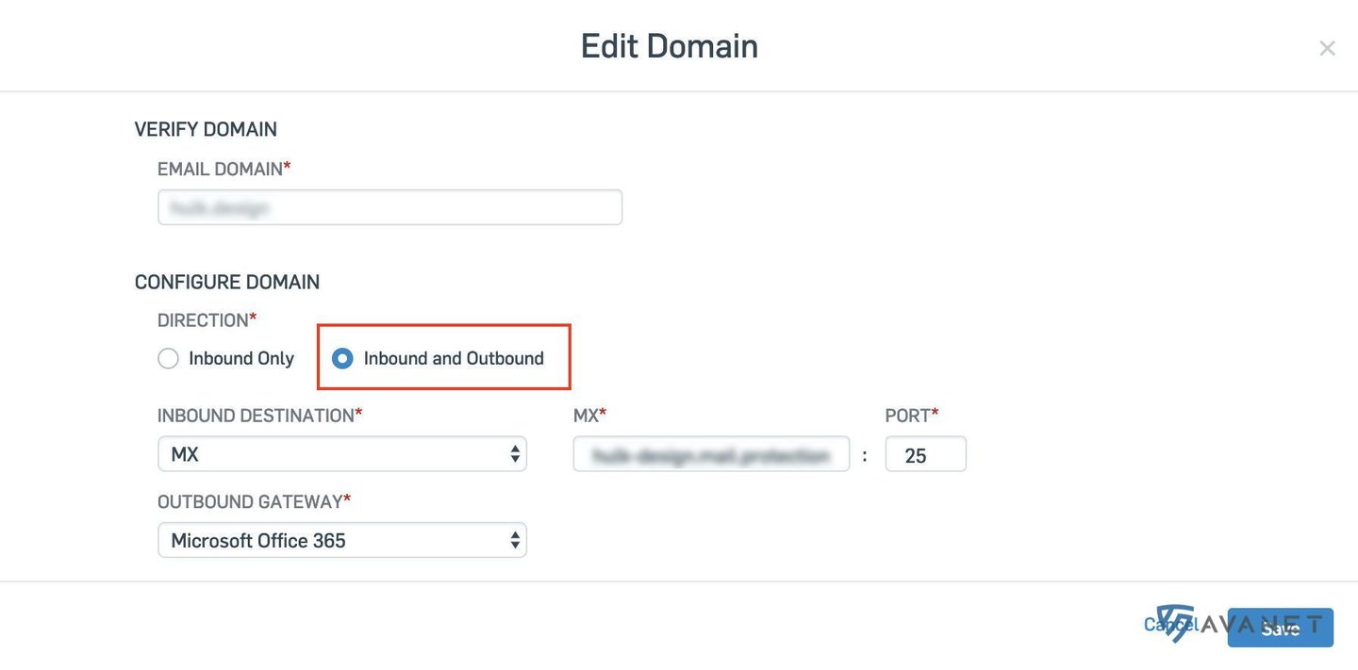Save the domain configuration
Image resolution: width=1358 pixels, height=670 pixels.
[x=1280, y=628]
